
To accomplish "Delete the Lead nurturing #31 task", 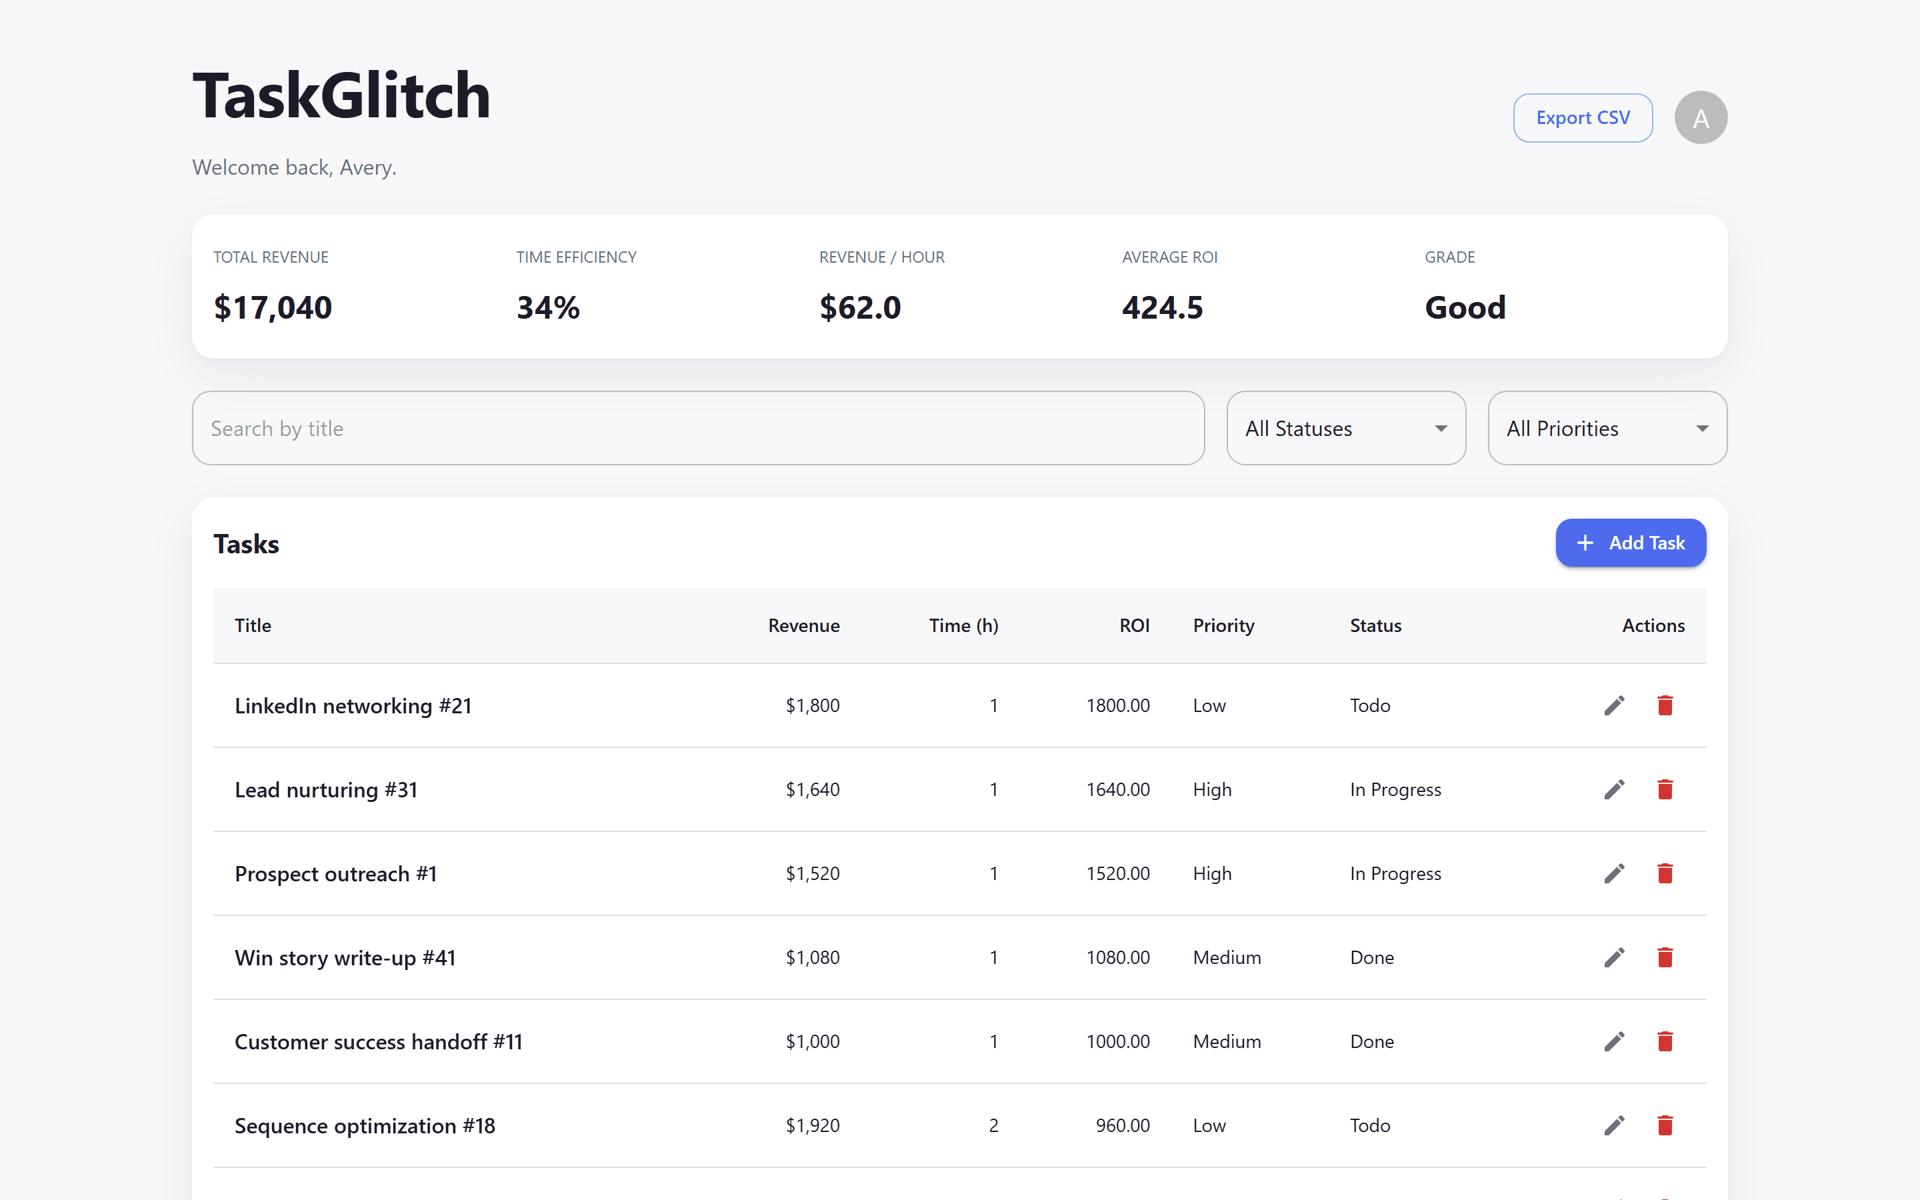I will pos(1665,790).
